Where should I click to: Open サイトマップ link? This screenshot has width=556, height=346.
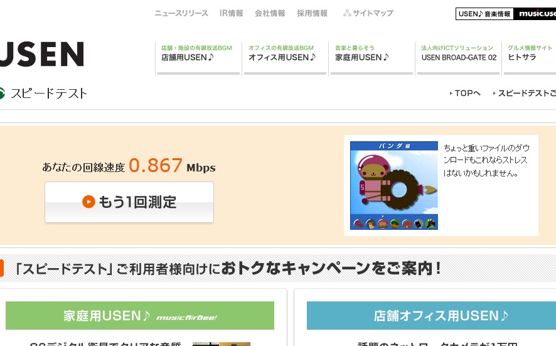click(373, 13)
